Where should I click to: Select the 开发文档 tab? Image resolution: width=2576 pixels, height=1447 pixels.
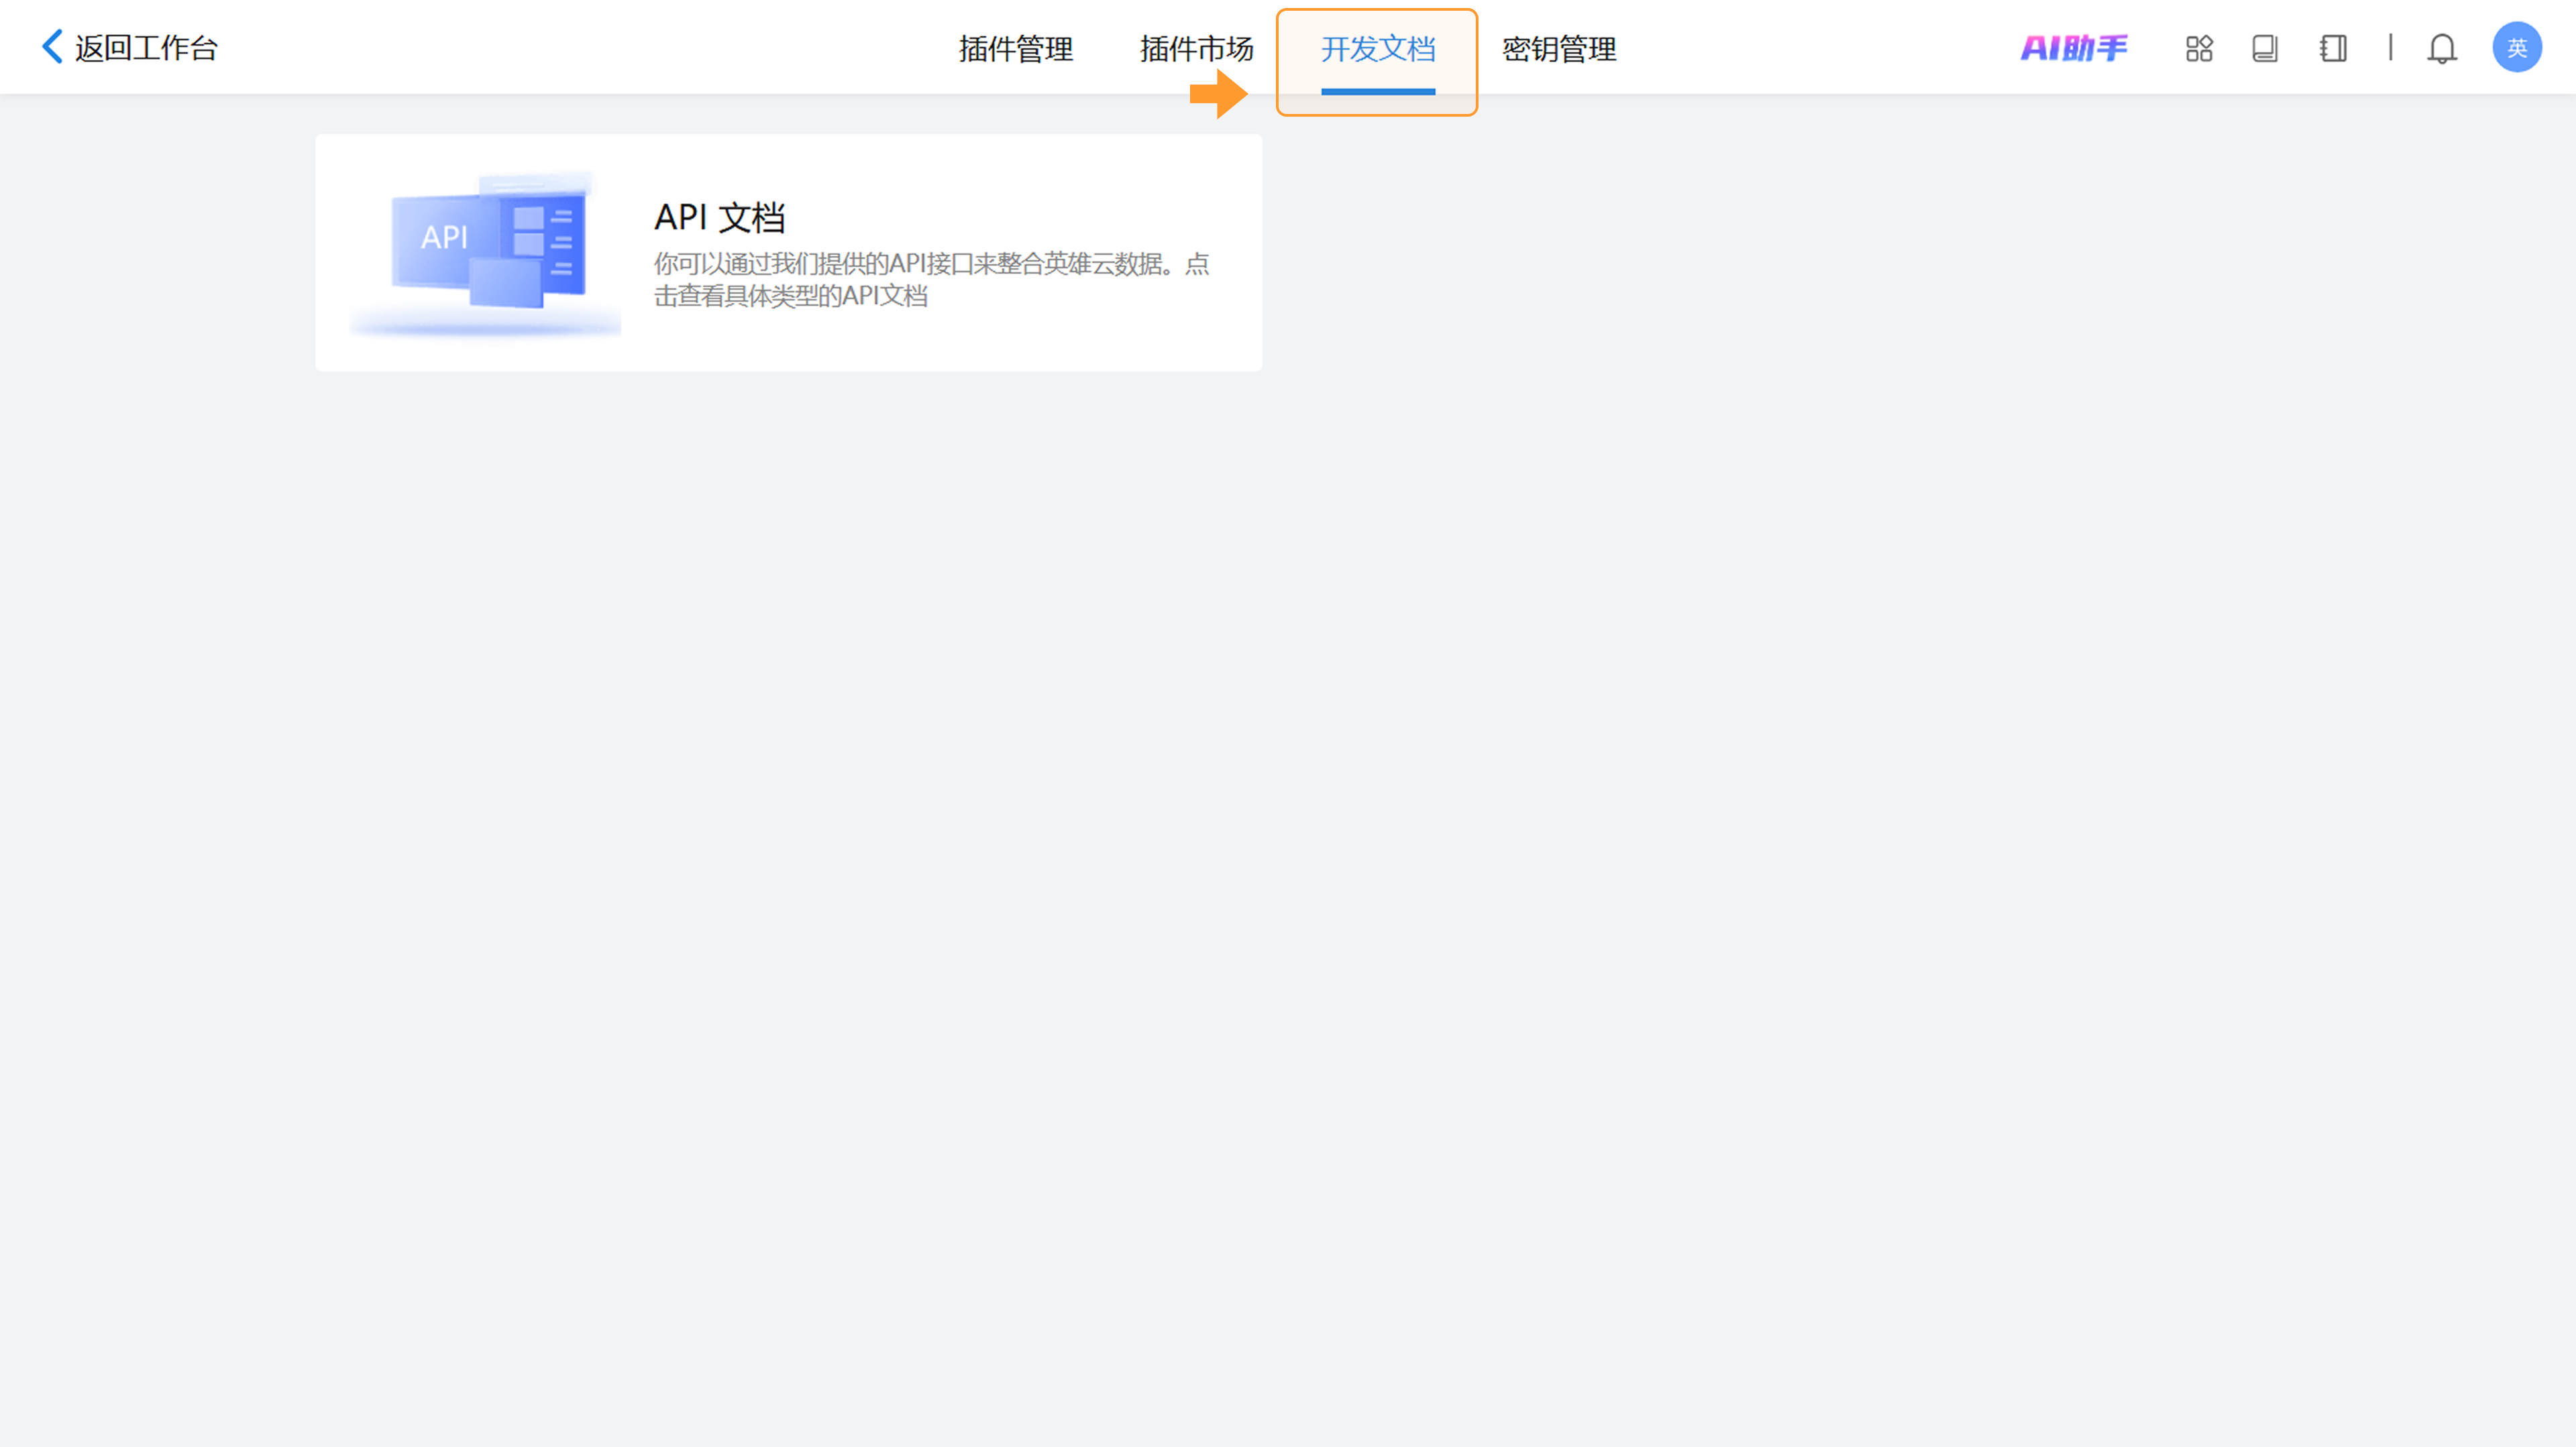pos(1378,49)
